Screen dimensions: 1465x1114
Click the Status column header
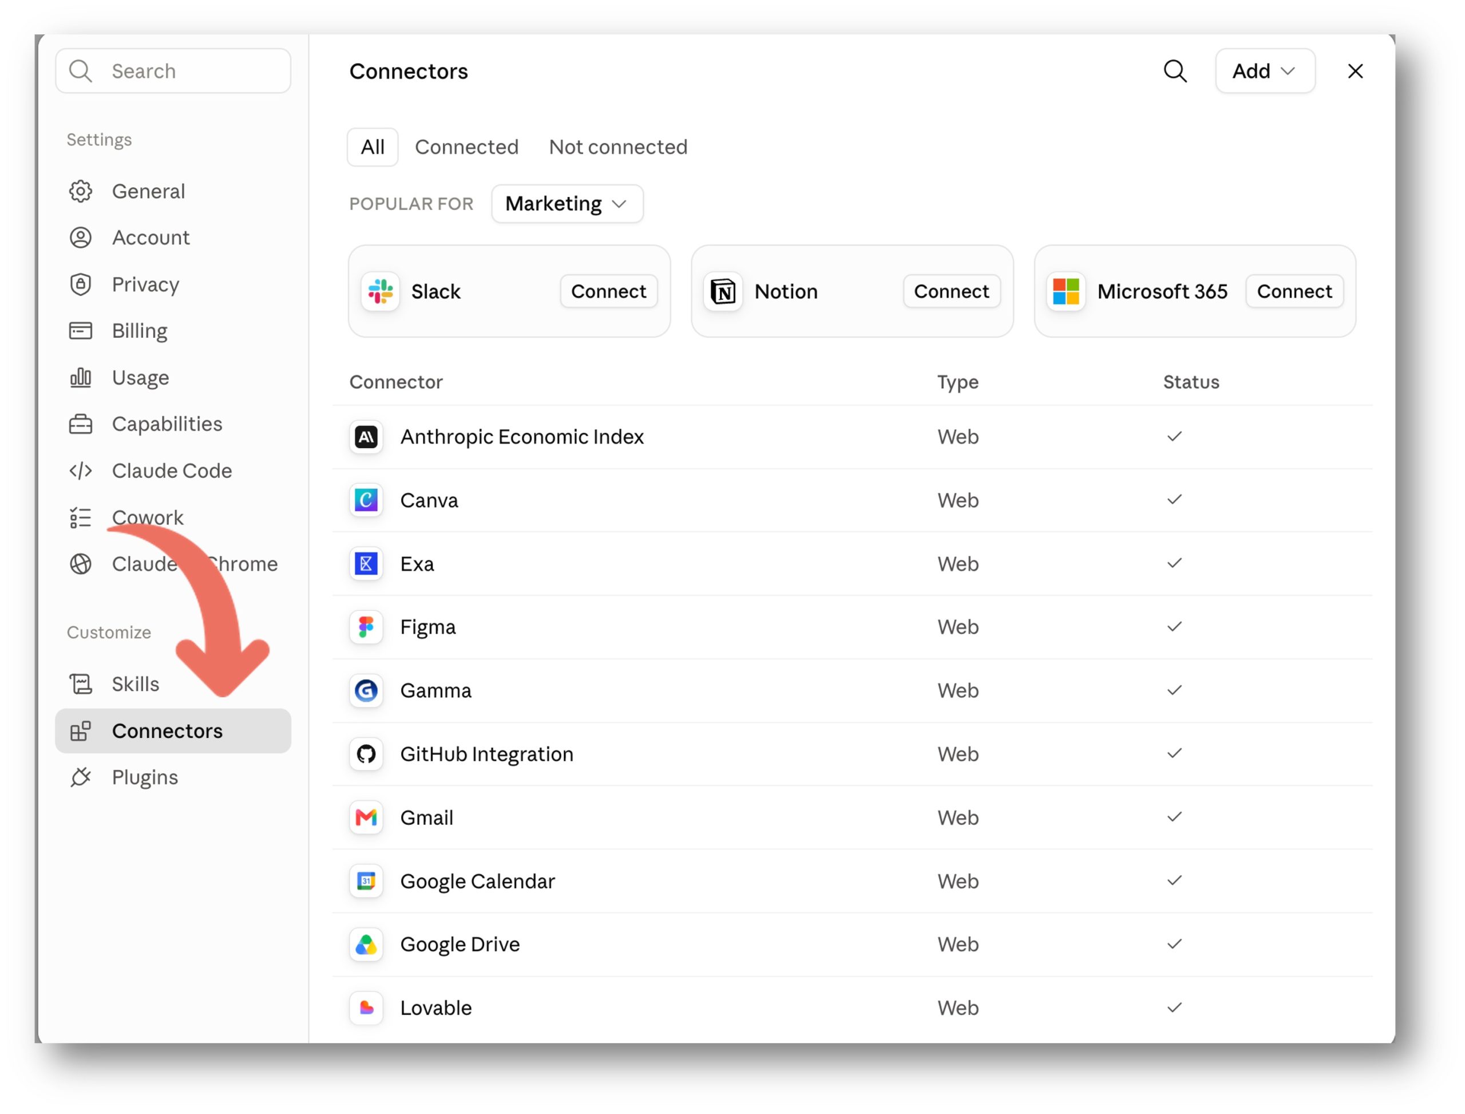[x=1190, y=382]
